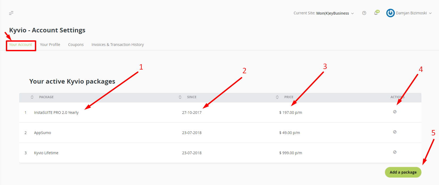439x185 pixels.
Task: Sort table by Package column arrows
Action: [32, 97]
